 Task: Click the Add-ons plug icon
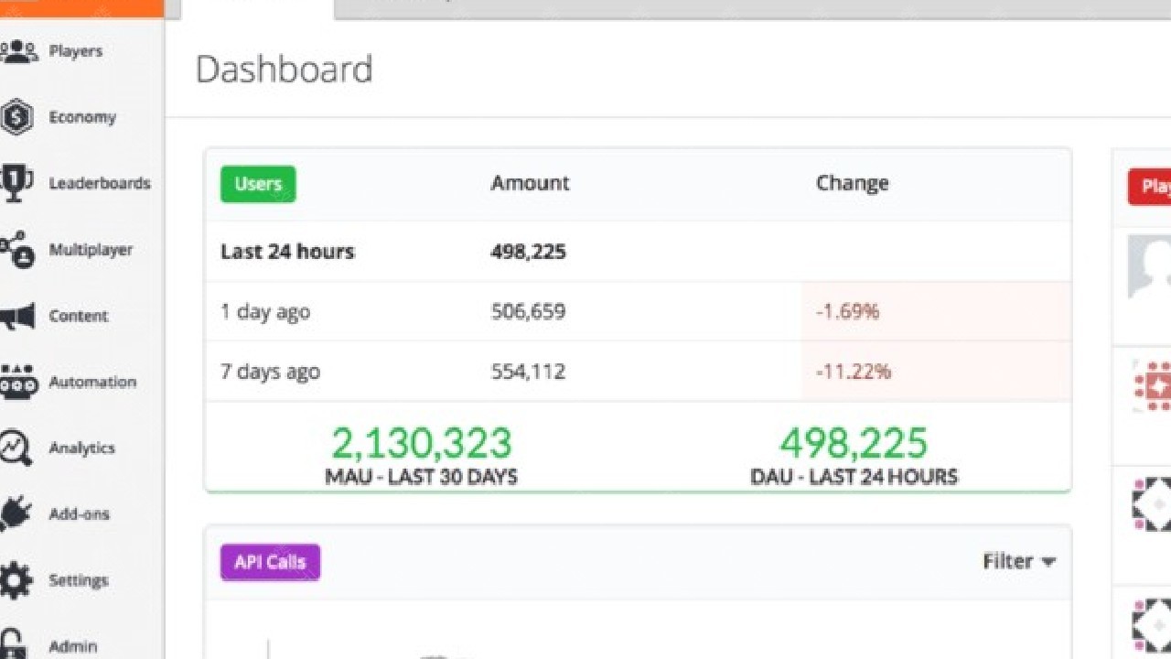(16, 513)
